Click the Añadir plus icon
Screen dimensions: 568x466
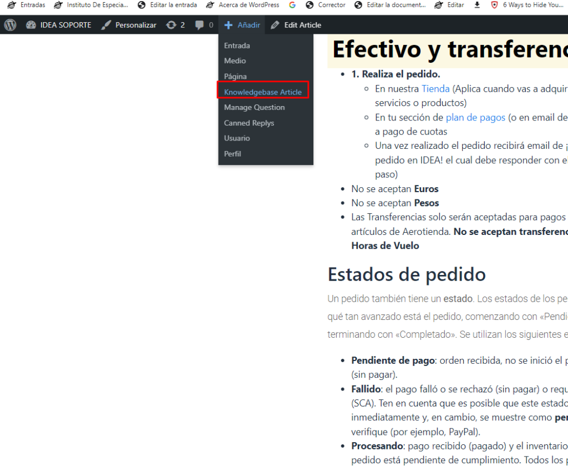click(x=228, y=25)
